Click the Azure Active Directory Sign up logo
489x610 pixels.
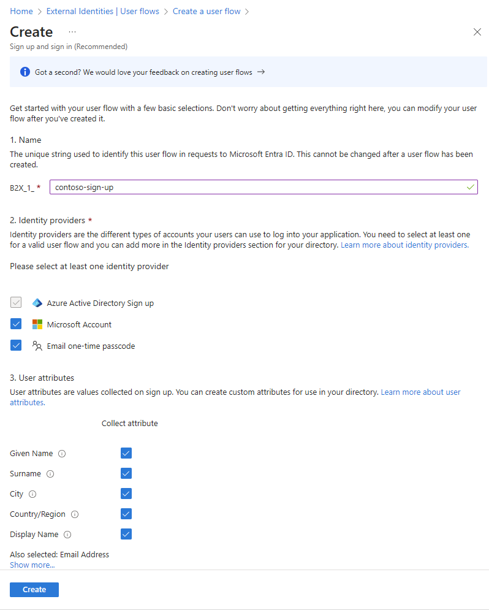tap(37, 303)
